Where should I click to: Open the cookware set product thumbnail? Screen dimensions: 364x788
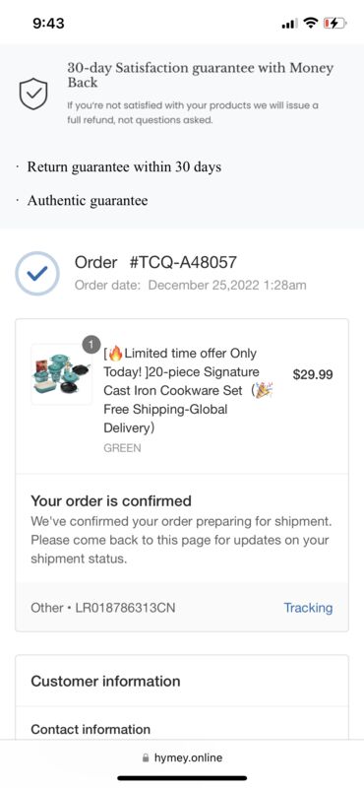pyautogui.click(x=61, y=374)
